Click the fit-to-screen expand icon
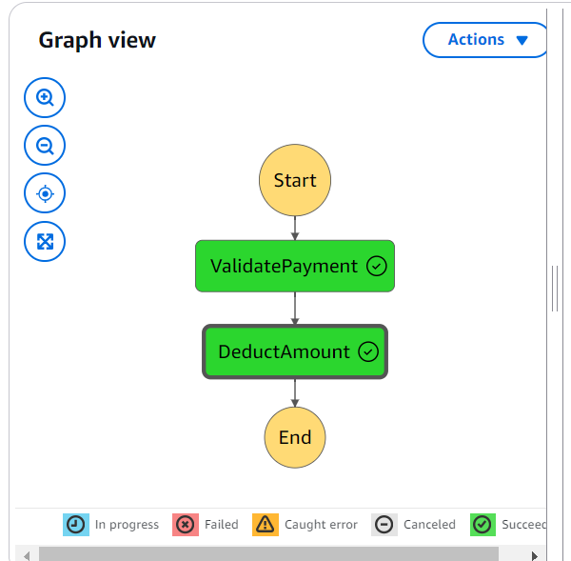The width and height of the screenshot is (571, 561). tap(45, 241)
